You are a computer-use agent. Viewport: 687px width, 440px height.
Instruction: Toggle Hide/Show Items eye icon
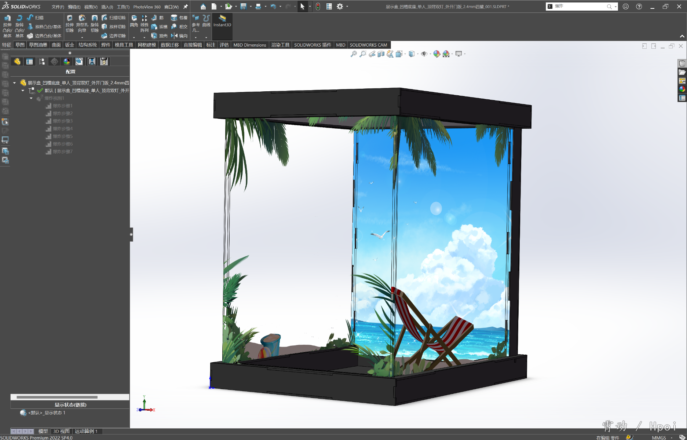424,54
